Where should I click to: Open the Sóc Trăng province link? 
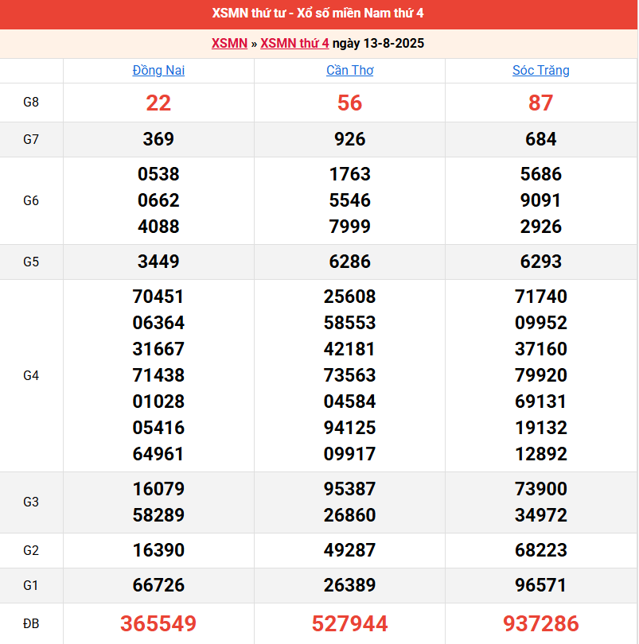click(541, 71)
